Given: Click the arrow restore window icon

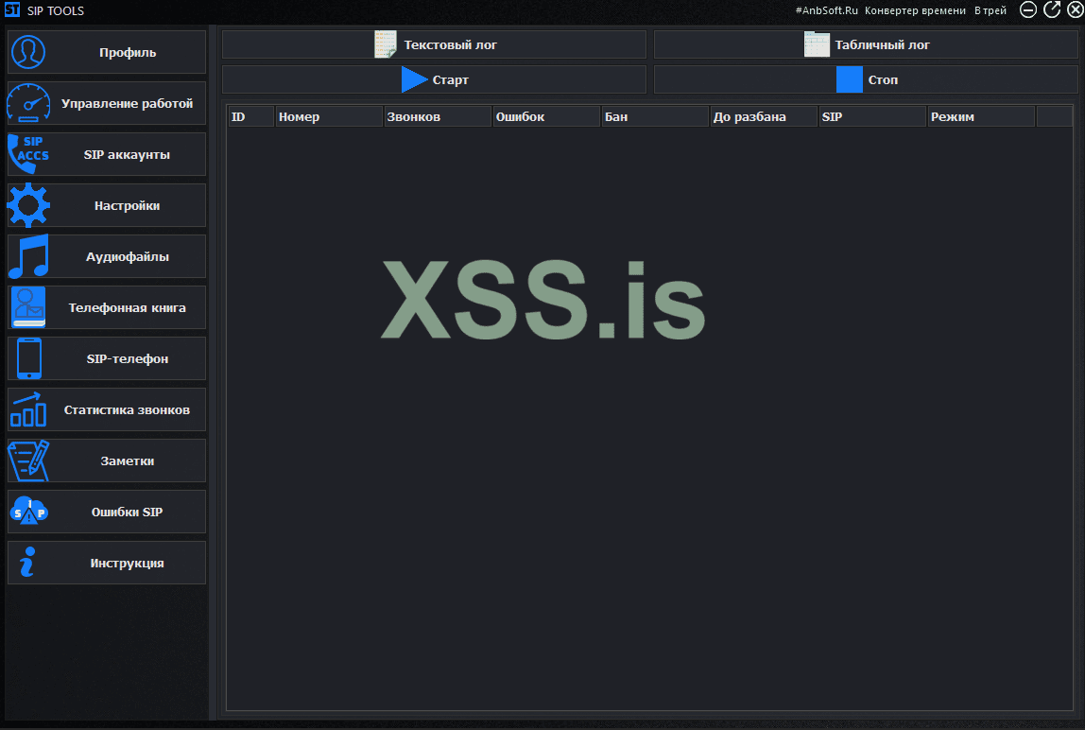Looking at the screenshot, I should click(1052, 9).
